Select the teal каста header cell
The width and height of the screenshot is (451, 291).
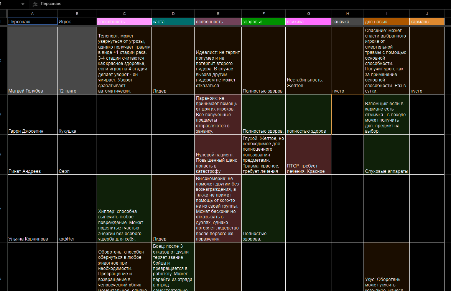click(x=173, y=22)
